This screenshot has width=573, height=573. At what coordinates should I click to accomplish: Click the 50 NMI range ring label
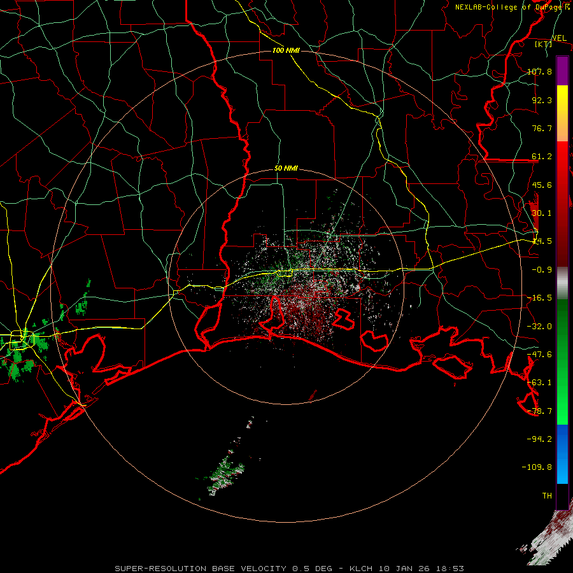(x=286, y=169)
